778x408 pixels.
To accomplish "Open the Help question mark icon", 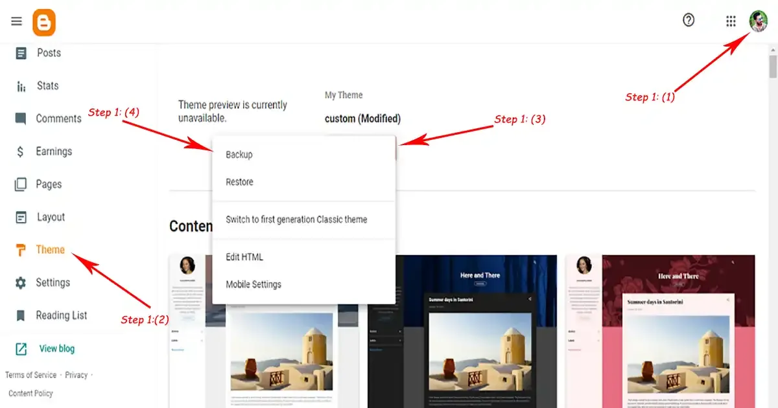I will (689, 20).
